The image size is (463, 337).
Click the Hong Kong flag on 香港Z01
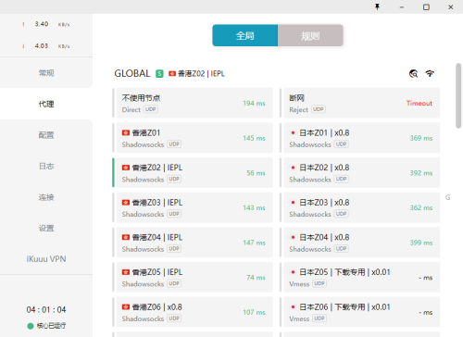tap(126, 132)
